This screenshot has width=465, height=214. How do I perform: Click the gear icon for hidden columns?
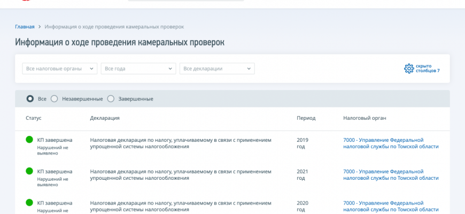point(409,68)
